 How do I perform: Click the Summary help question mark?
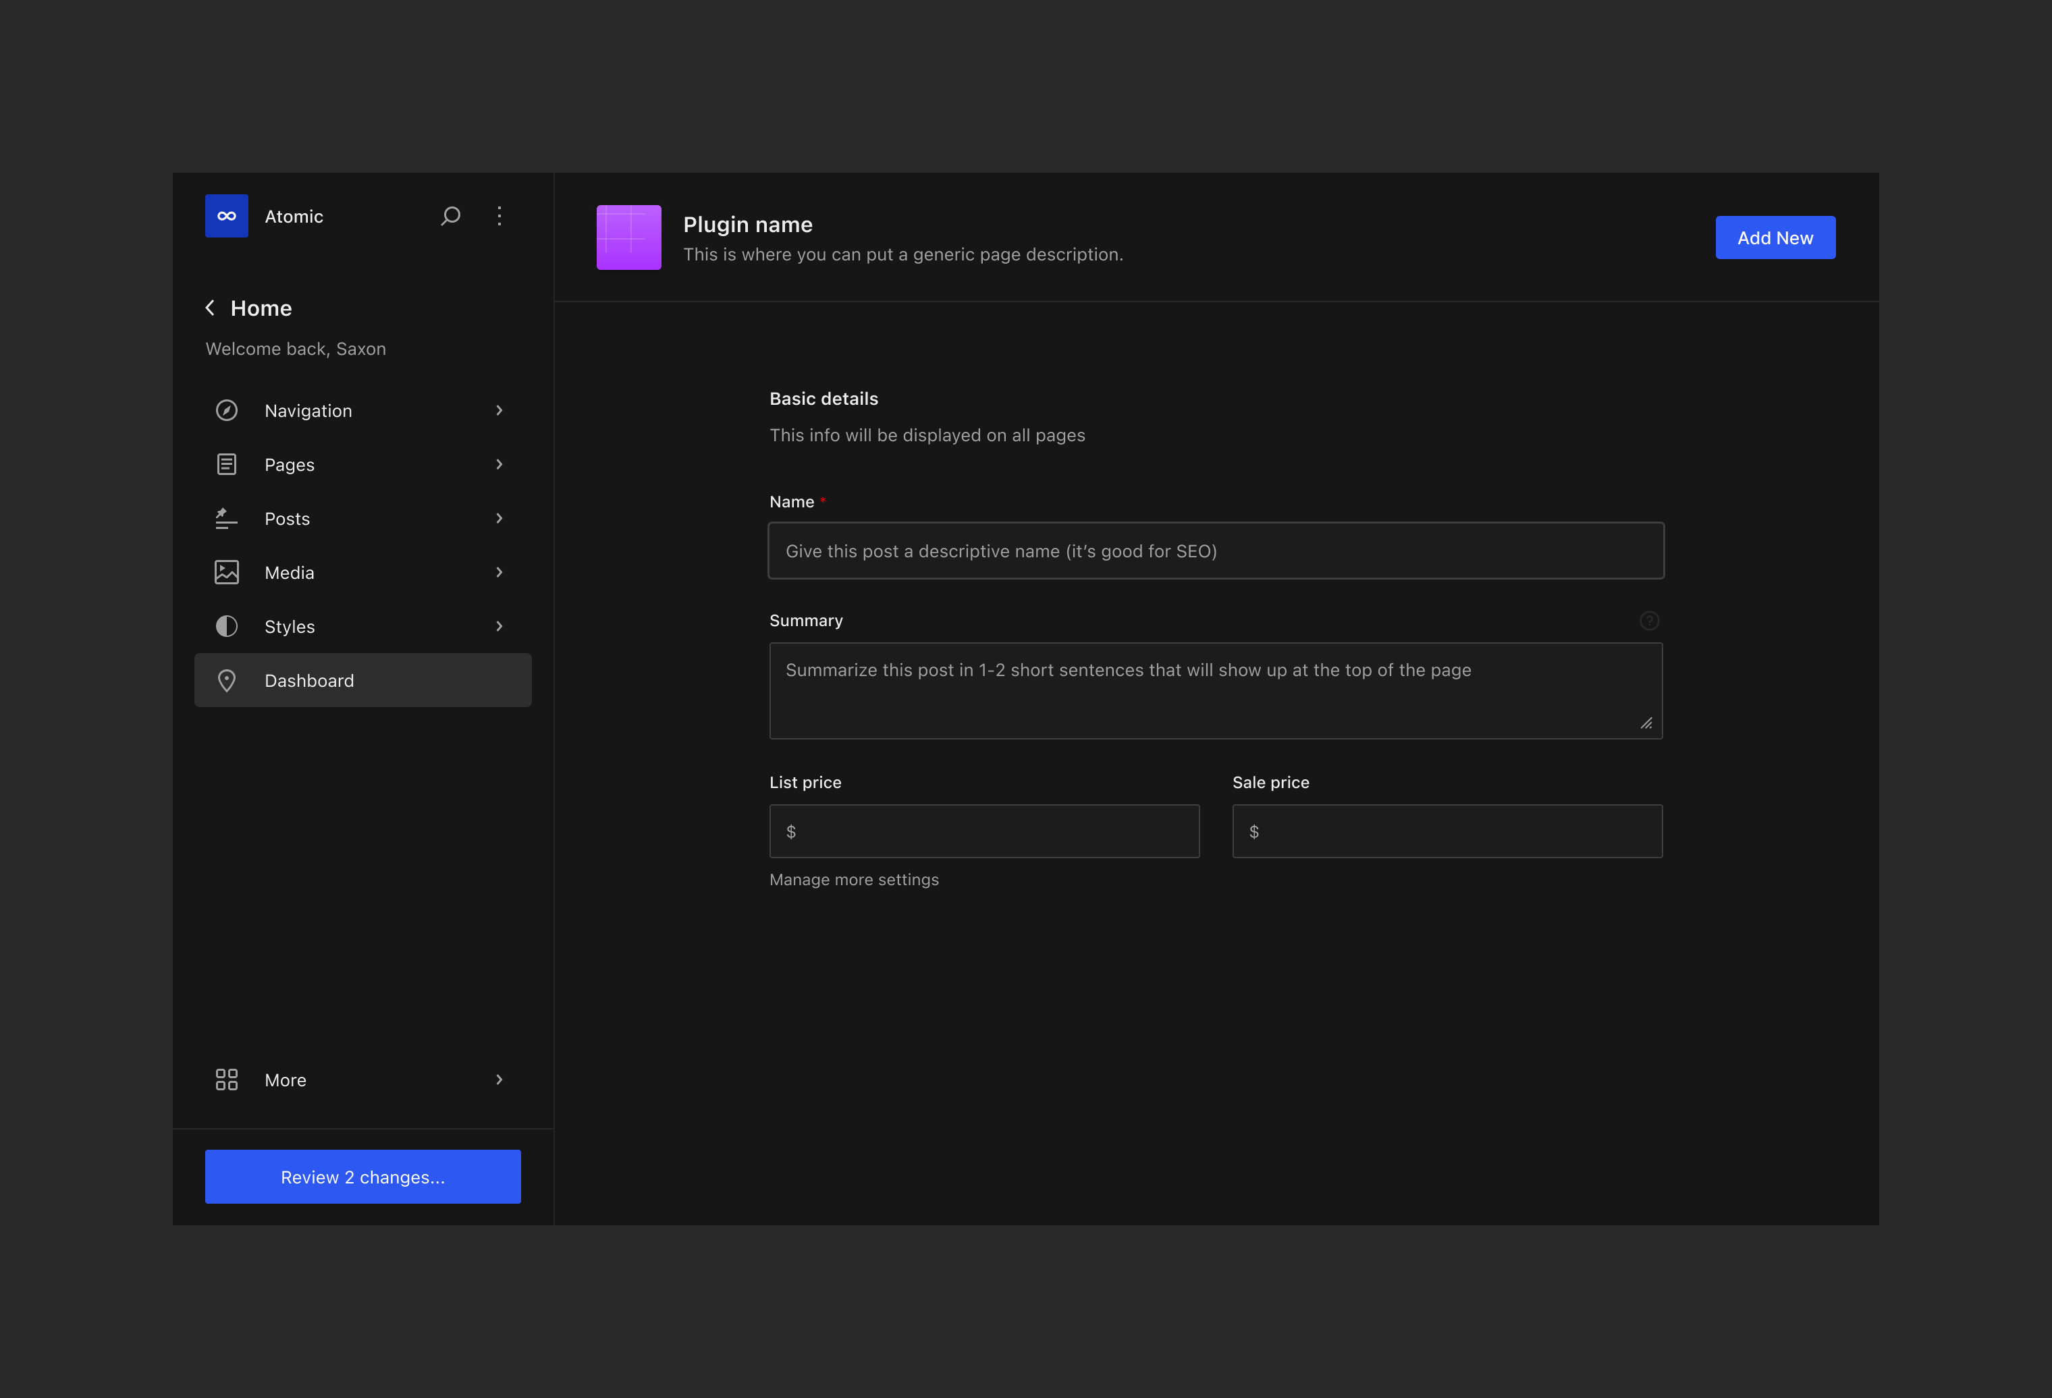1650,620
